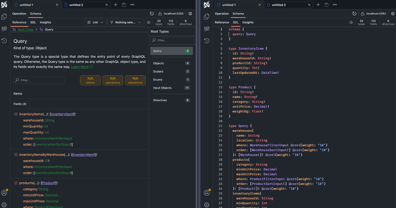This screenshot has width=396, height=208.
Task: Focus the Root Types filter field
Action: tap(171, 41)
